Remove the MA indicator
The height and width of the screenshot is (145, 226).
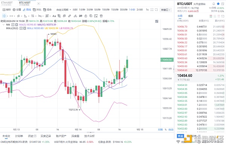17,24
